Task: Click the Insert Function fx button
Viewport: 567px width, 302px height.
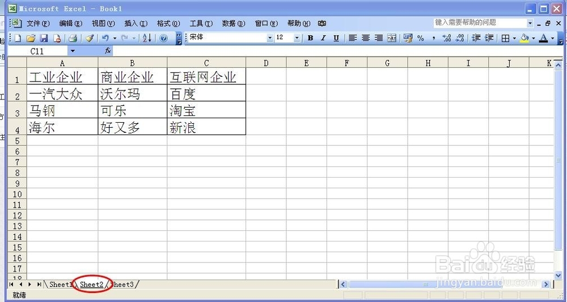Action: click(107, 51)
